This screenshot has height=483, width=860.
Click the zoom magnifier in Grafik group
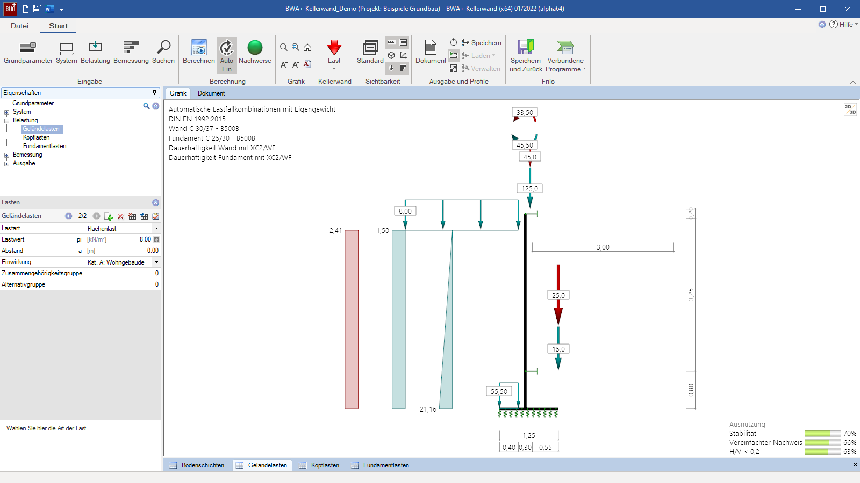(284, 47)
